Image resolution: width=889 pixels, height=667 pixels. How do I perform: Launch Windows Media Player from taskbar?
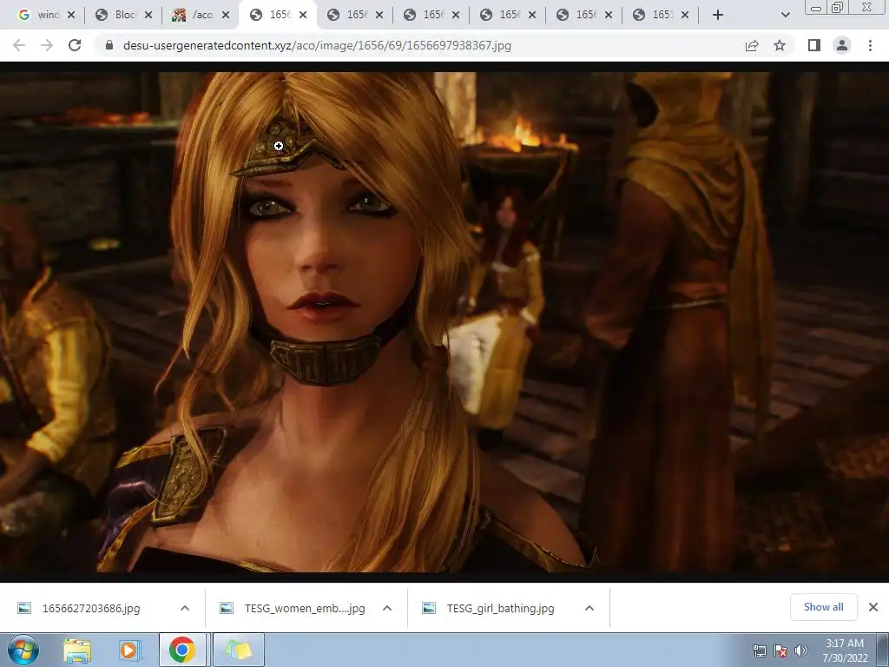(x=128, y=650)
